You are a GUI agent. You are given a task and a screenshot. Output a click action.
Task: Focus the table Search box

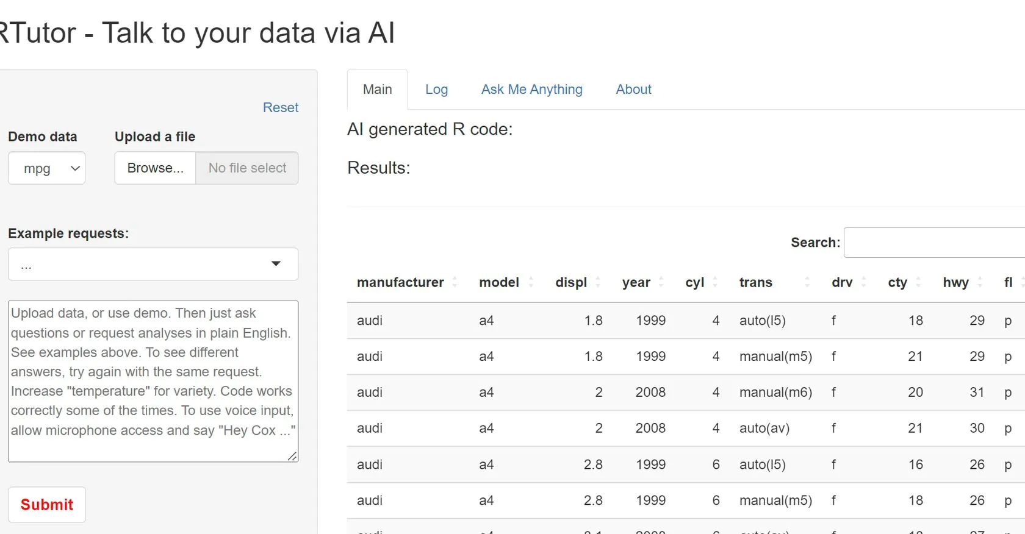(x=934, y=243)
